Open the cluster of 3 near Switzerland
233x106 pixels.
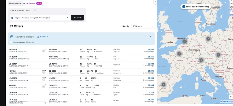coord(201,60)
